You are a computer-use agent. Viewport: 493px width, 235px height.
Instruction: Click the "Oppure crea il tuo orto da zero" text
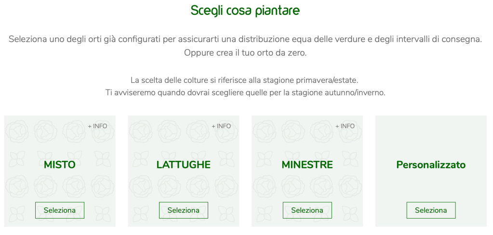tap(245, 52)
